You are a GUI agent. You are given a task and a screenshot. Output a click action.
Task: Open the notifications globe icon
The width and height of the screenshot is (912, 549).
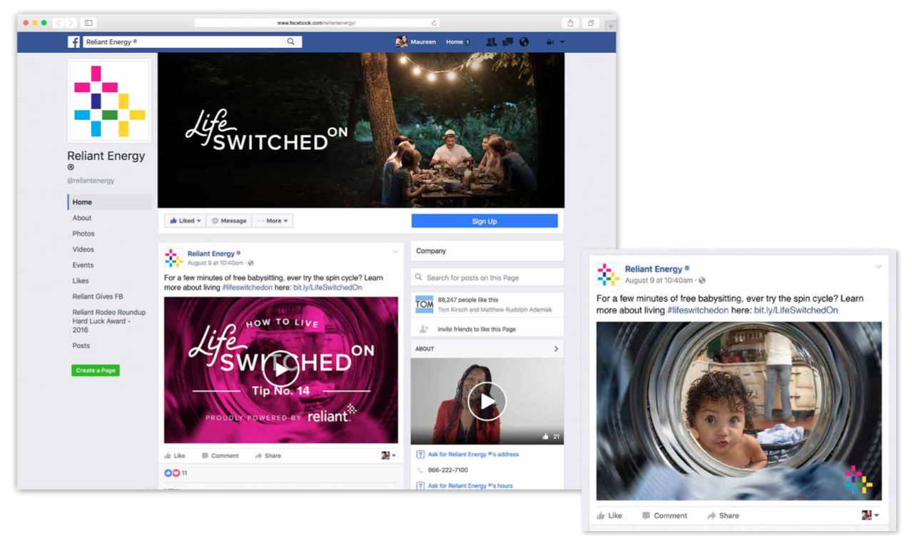524,42
